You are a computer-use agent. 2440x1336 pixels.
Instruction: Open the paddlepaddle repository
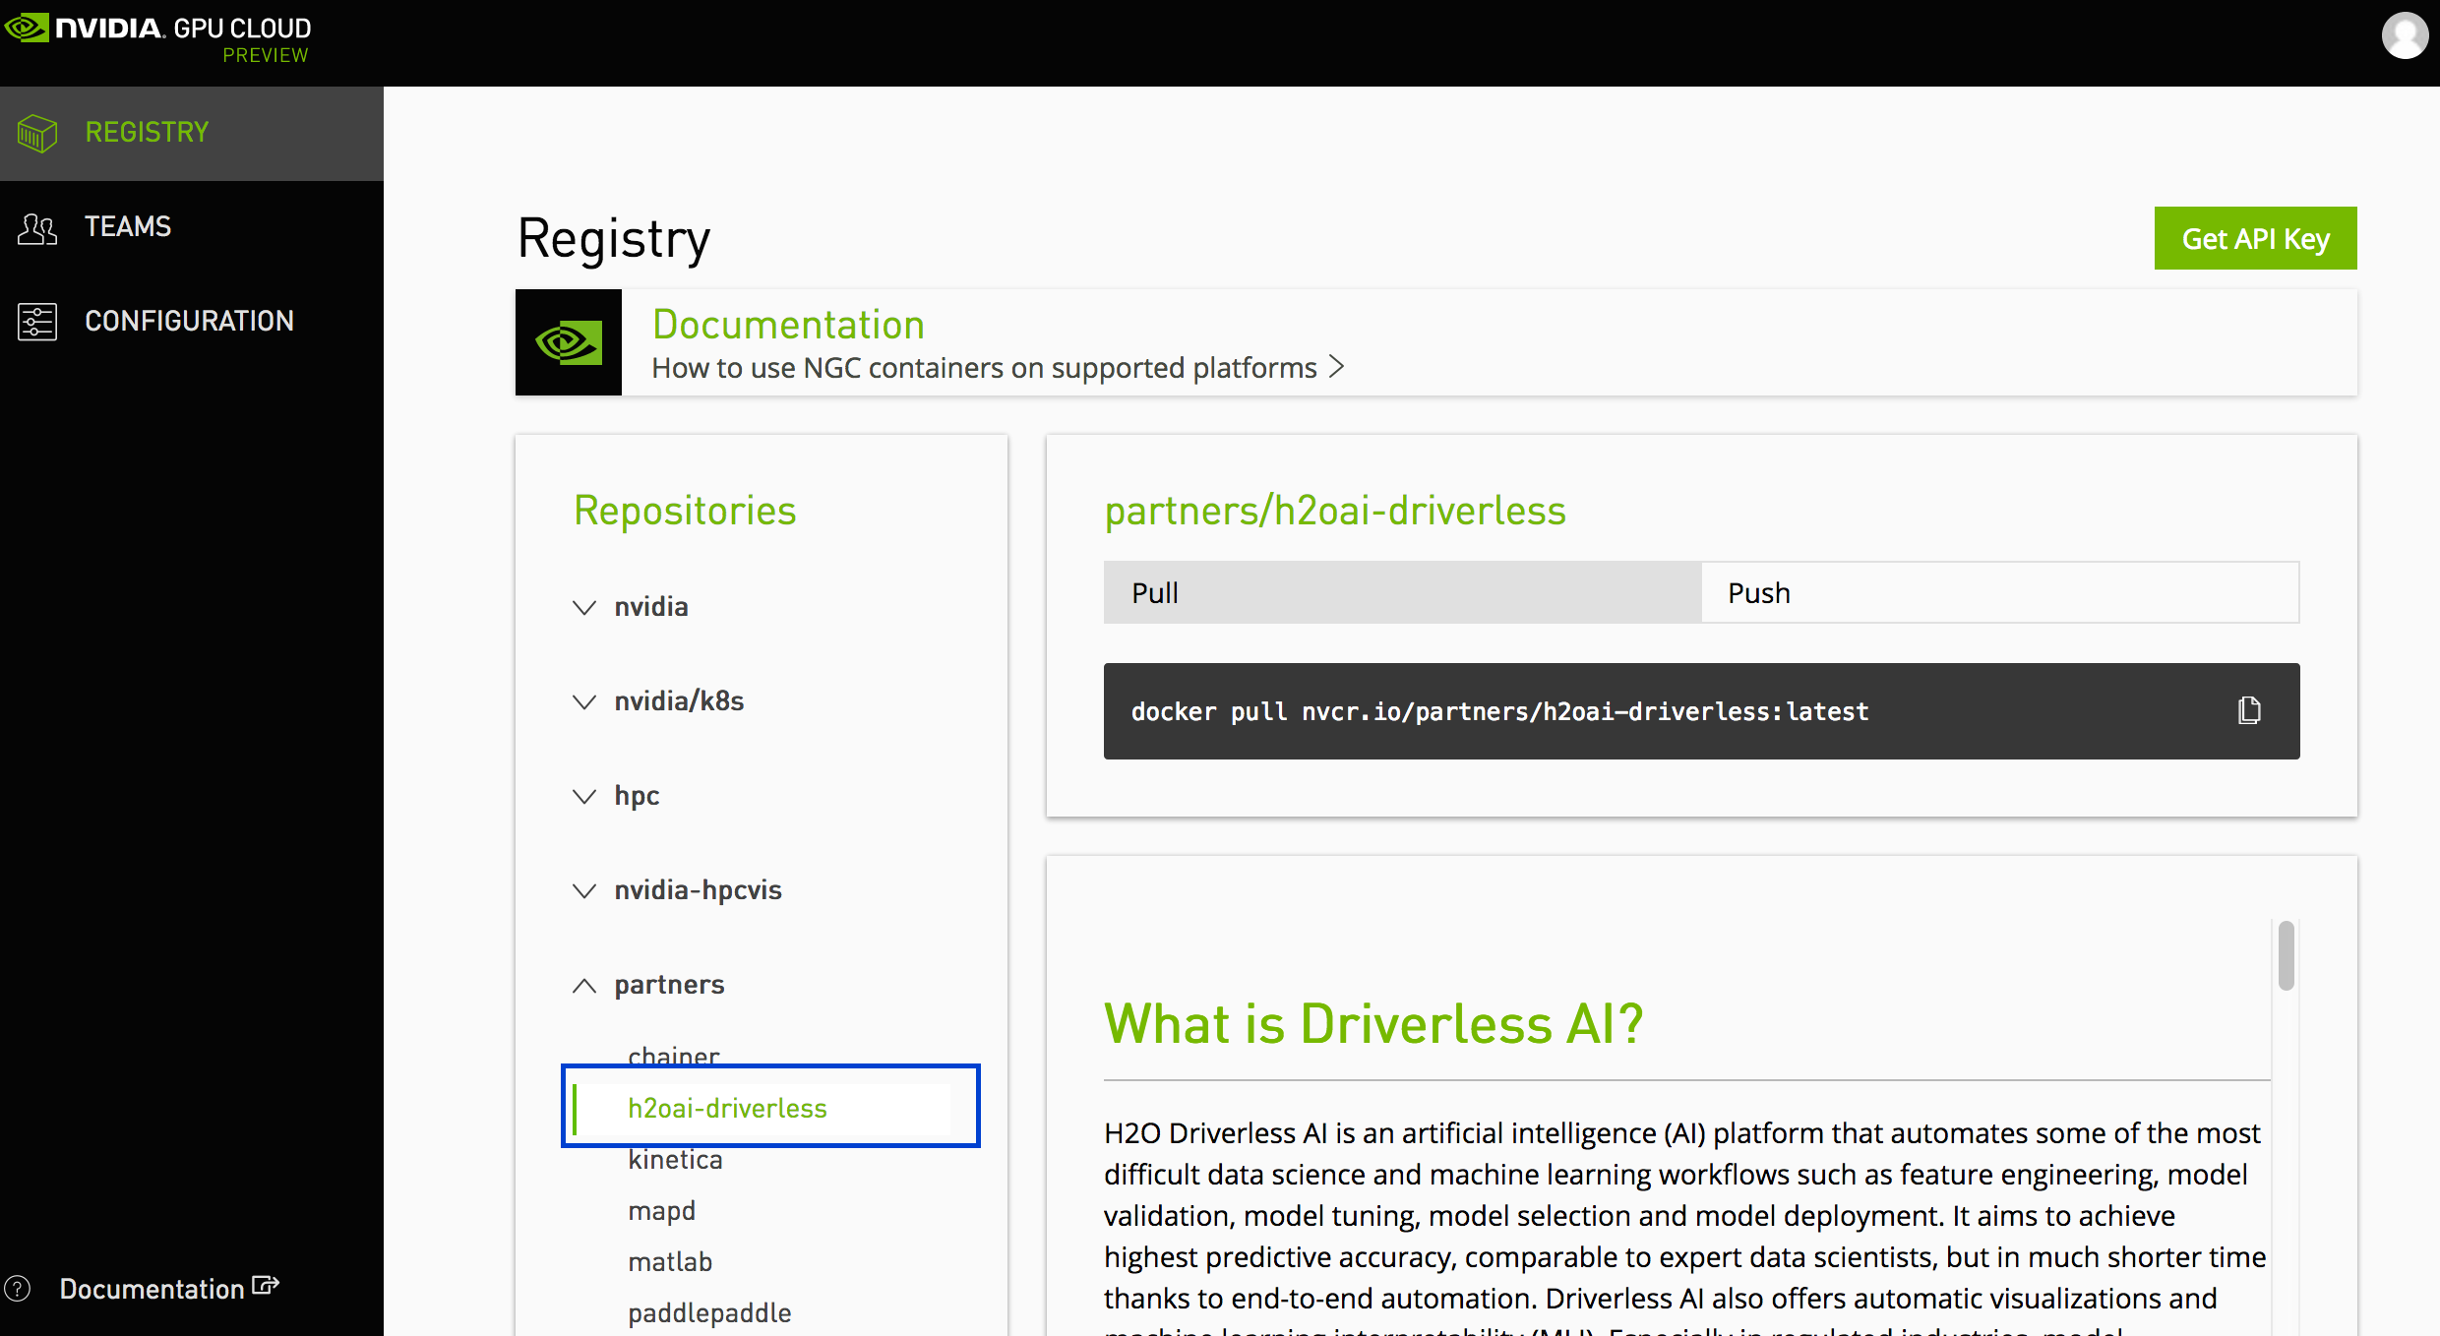(709, 1312)
